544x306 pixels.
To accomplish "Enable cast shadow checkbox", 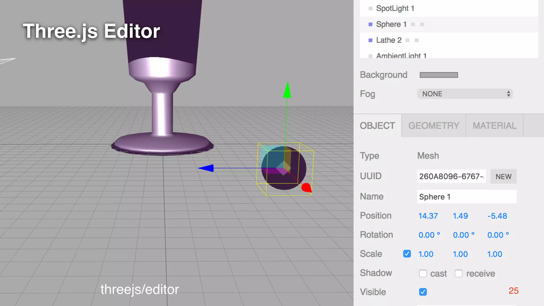I will (423, 273).
